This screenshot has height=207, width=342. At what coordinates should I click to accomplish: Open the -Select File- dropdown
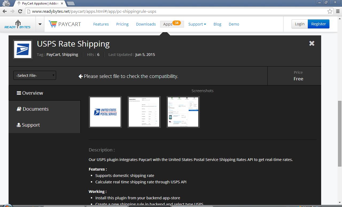coord(34,75)
